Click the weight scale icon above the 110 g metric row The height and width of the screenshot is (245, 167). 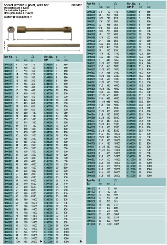33,57
